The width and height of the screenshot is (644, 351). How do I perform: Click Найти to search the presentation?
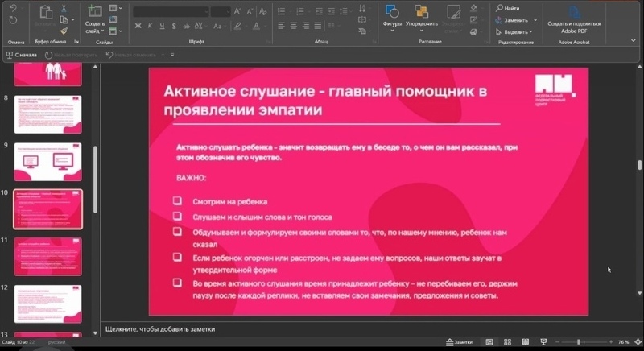(507, 8)
